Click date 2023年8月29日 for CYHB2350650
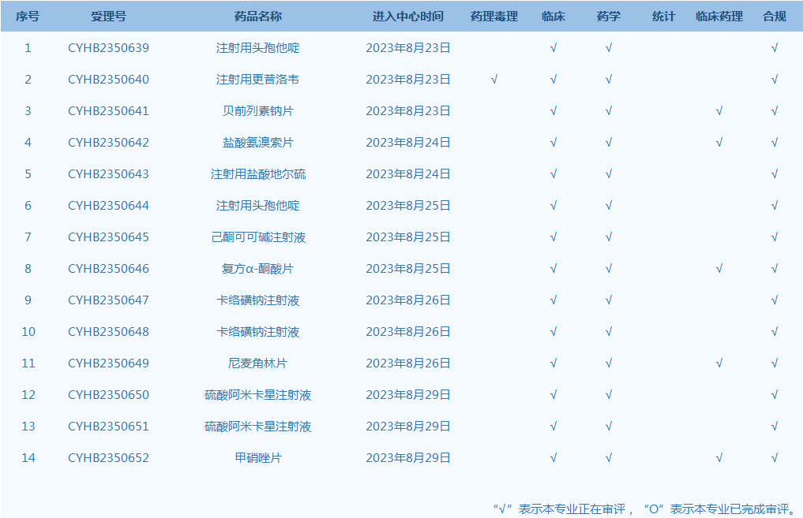Viewport: 803px width, 518px height. tap(408, 395)
